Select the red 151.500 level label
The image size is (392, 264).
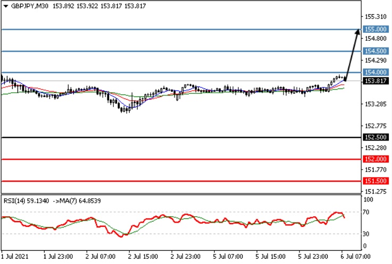point(376,181)
